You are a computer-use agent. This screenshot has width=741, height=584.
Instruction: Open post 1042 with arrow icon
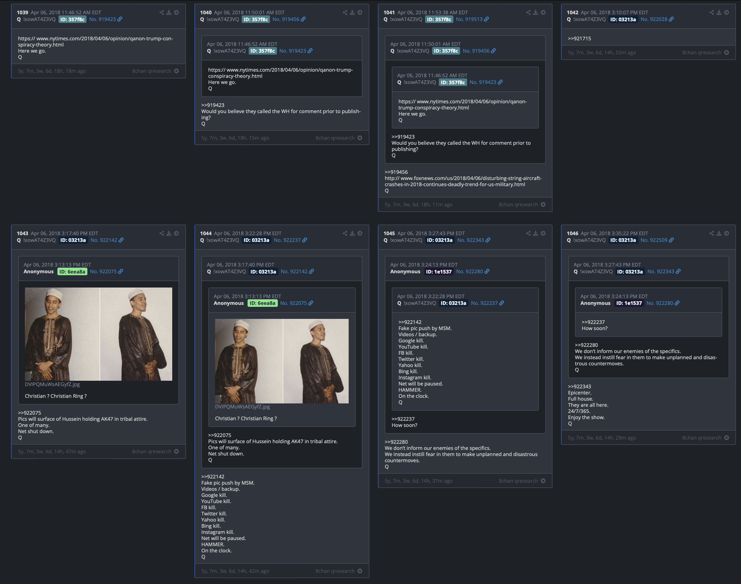tap(727, 12)
